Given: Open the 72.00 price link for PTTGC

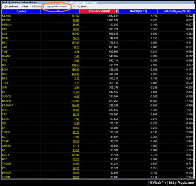Looking at the screenshot, I should tap(76, 20).
